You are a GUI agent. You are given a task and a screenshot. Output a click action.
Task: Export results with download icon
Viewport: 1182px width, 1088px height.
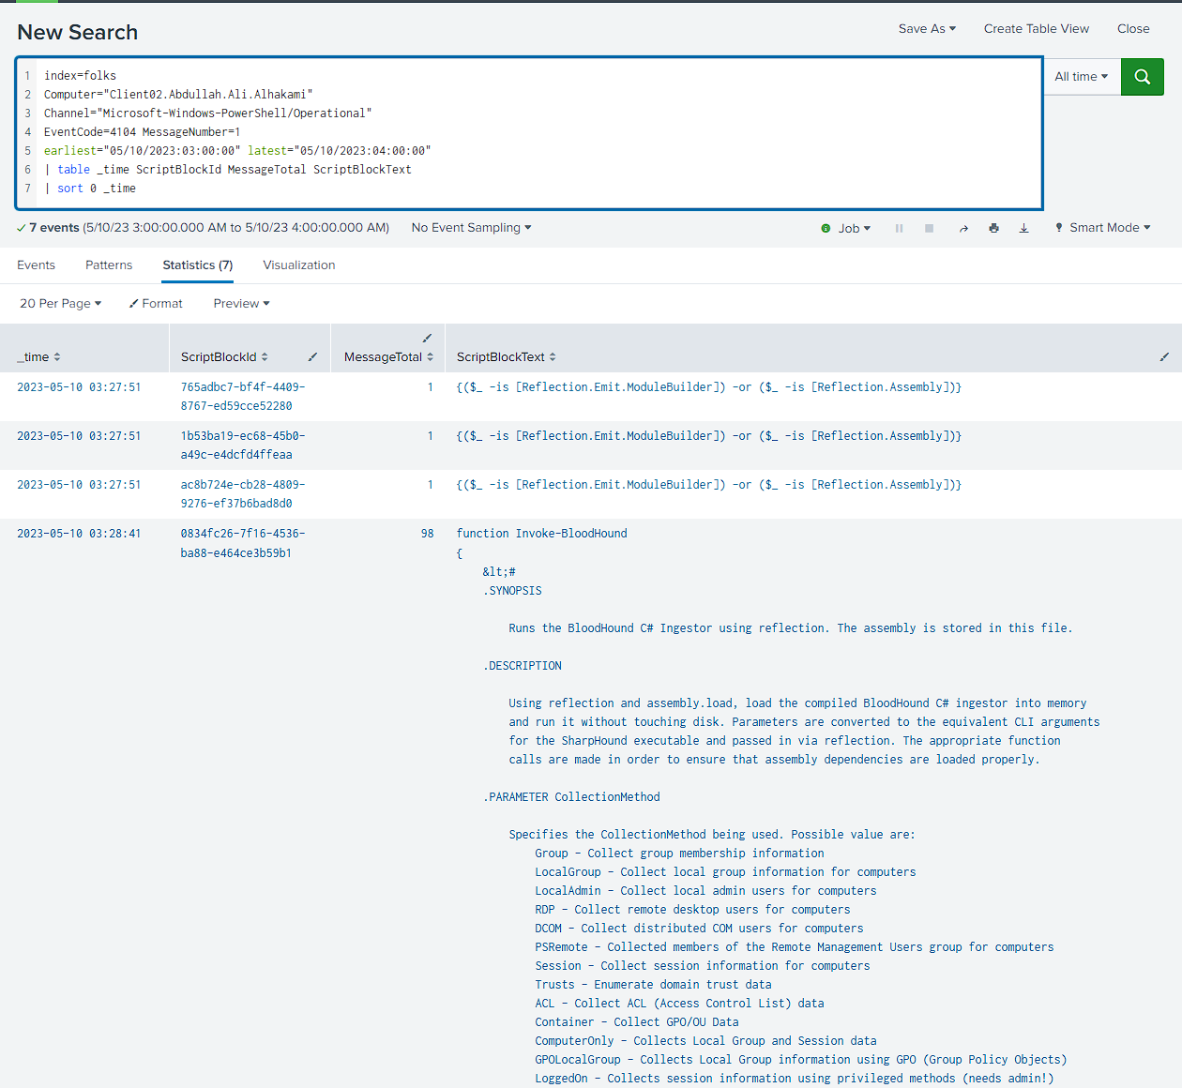tap(1023, 228)
